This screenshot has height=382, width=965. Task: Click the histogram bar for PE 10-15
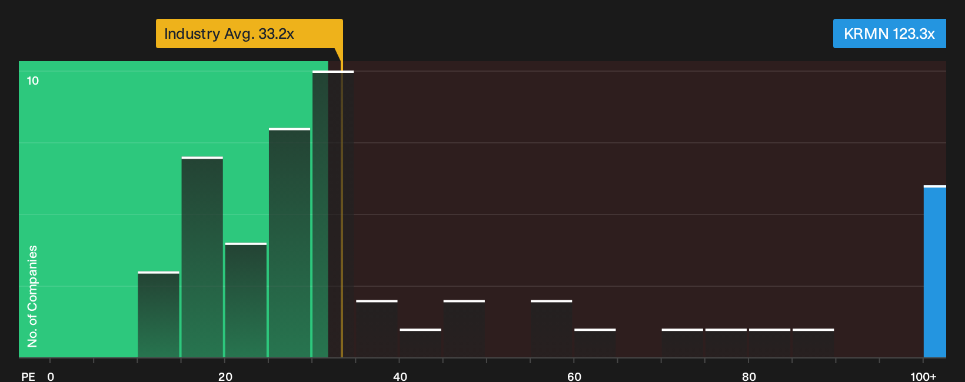[159, 314]
